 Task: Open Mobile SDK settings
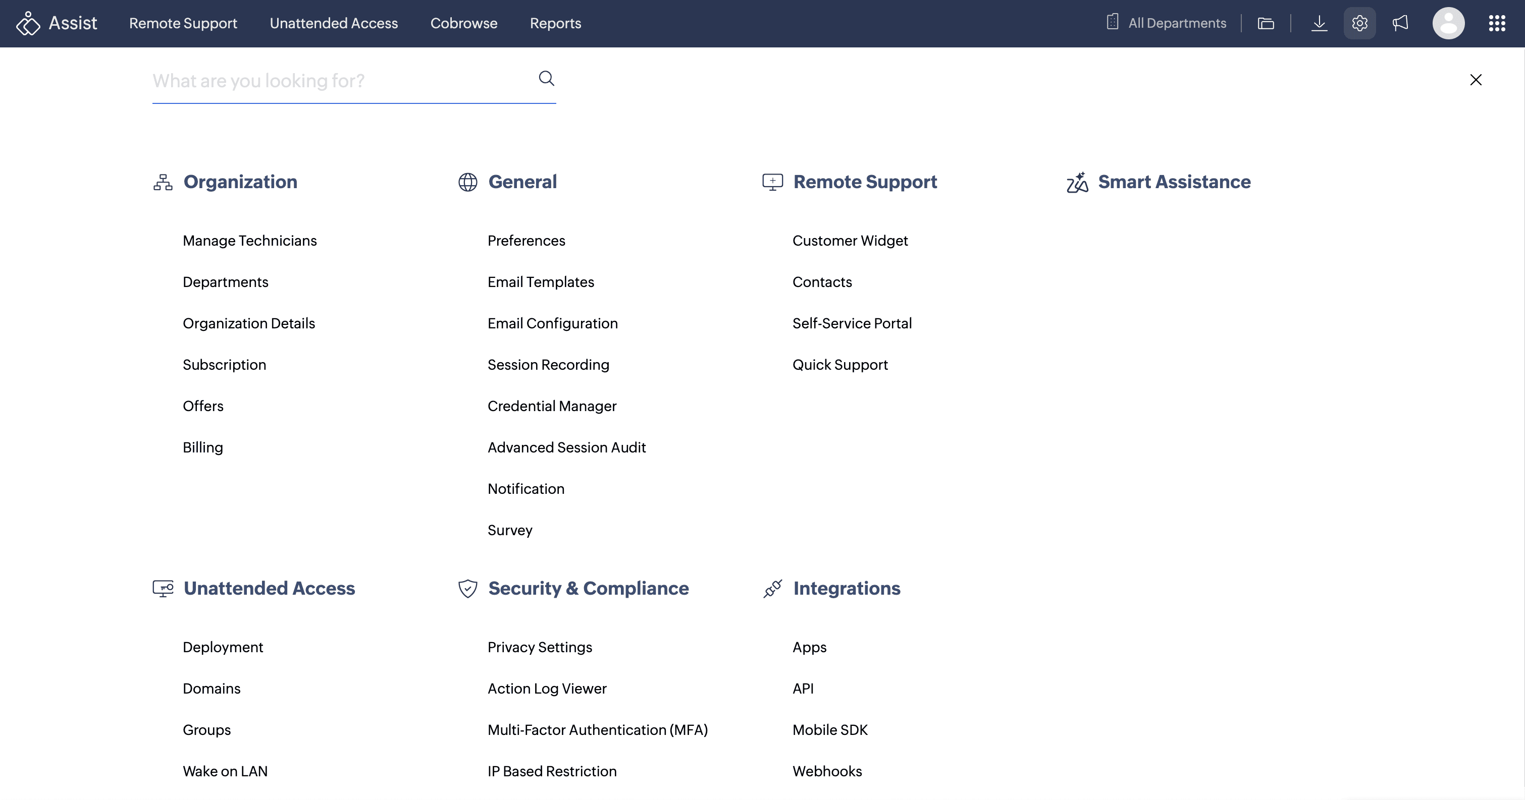click(x=830, y=730)
